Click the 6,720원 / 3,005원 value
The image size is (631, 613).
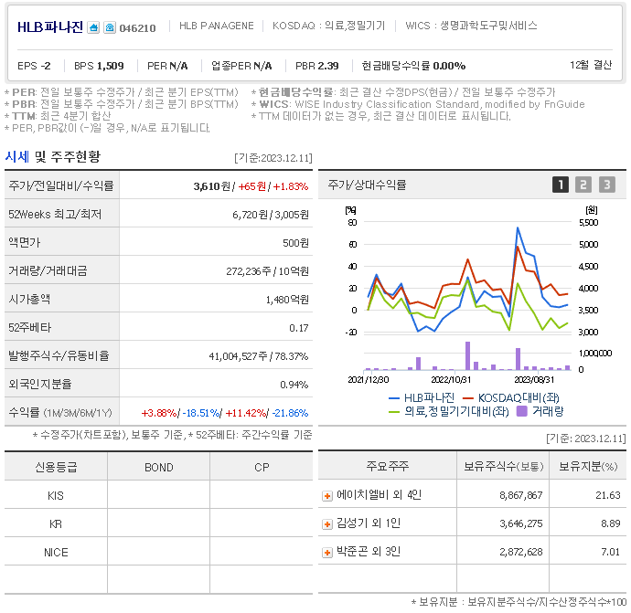(271, 215)
